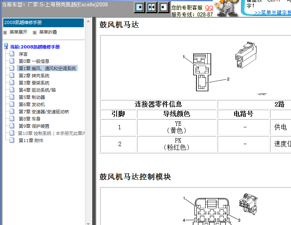Screen dimensions: 291x225
Task: Click the control module connector 3D drawing
Action: [249, 204]
